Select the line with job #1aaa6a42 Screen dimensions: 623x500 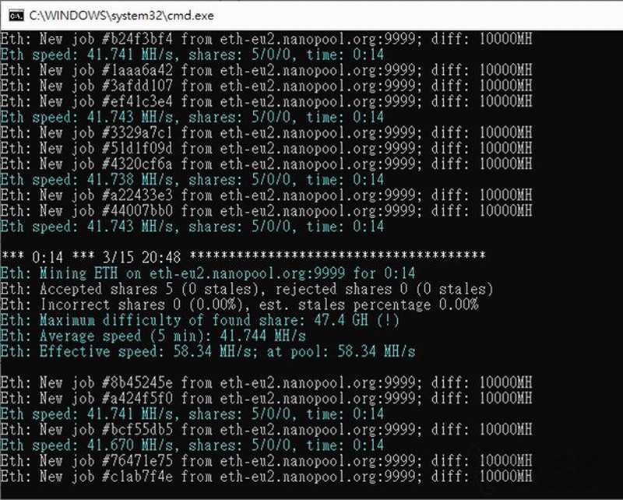266,70
